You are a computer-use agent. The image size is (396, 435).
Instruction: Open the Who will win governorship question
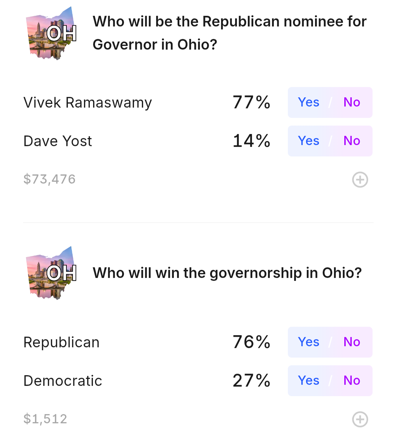tap(227, 273)
